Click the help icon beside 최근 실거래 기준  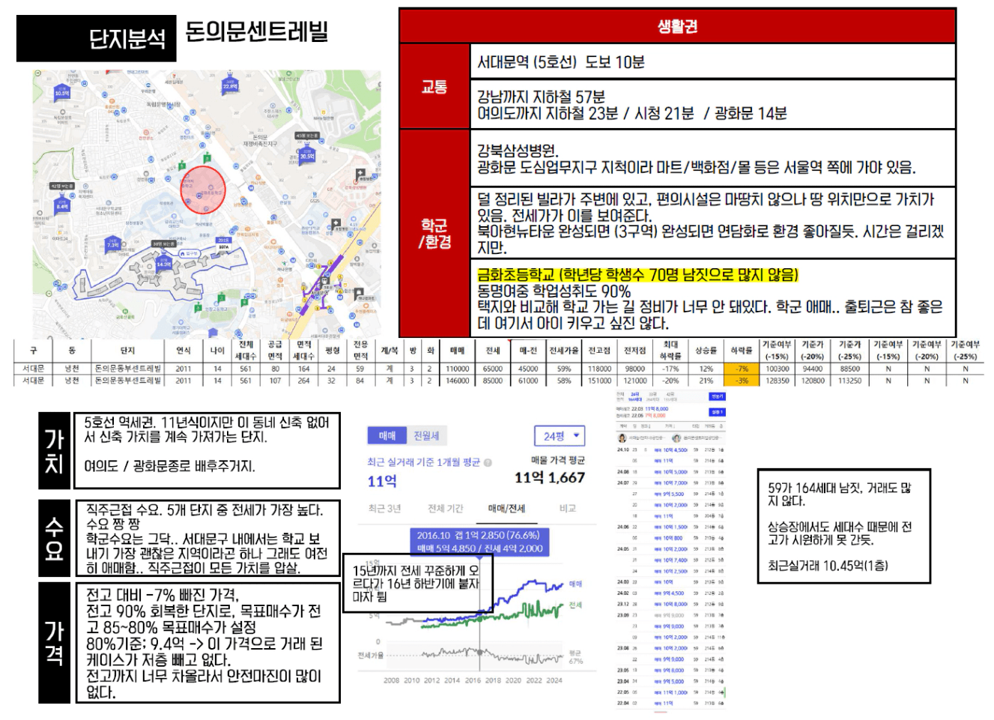[x=488, y=462]
